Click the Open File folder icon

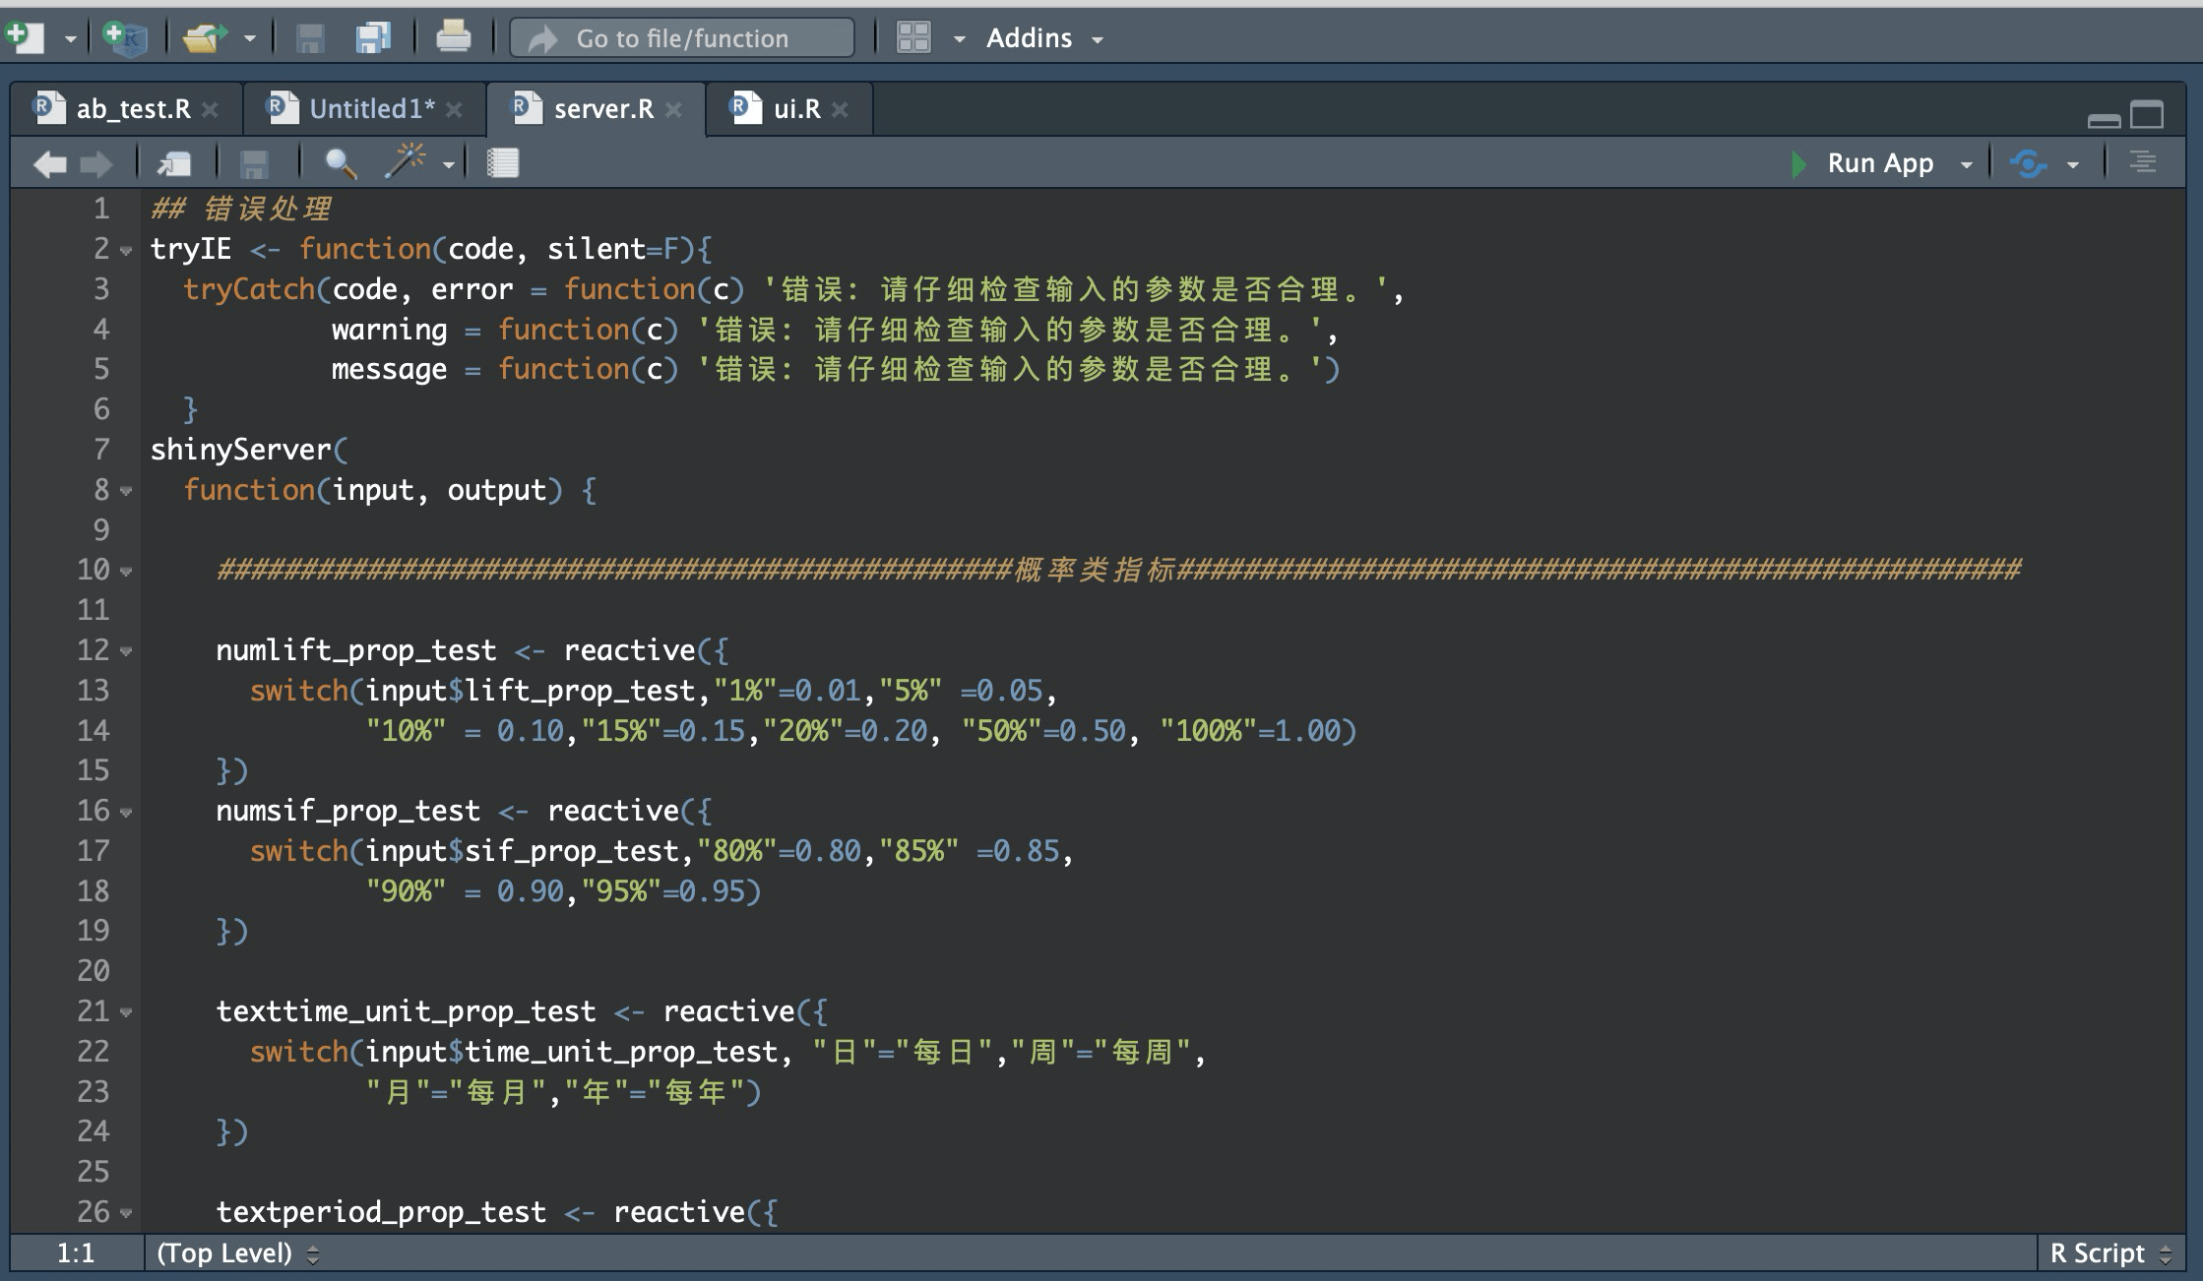203,37
